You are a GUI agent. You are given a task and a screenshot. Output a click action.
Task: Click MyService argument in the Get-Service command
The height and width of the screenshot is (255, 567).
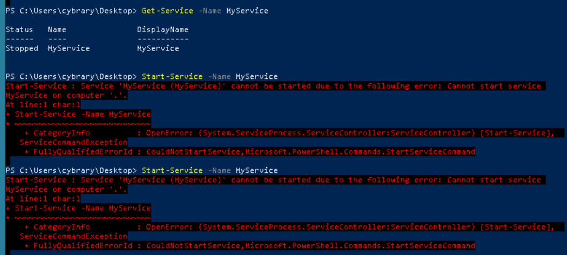pos(248,11)
